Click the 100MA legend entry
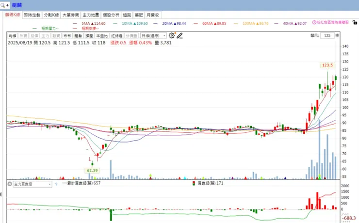Screen dimensions: 359x223 pos(251,24)
